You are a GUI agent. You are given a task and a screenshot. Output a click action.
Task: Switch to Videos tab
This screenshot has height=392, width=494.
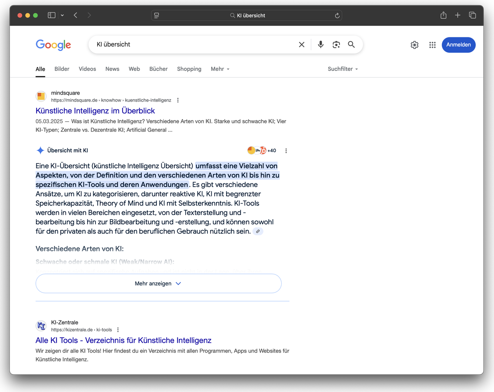[87, 69]
